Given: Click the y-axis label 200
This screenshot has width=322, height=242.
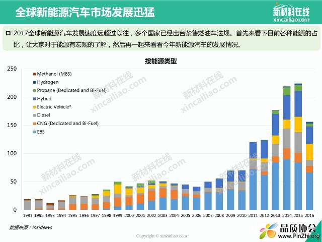Looking at the screenshot, I should [x=12, y=97].
